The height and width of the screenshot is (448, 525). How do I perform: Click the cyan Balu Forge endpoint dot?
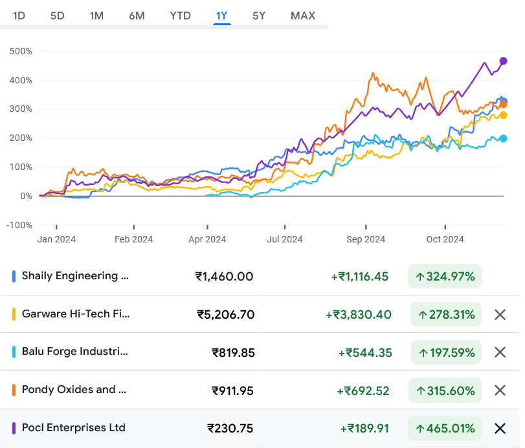pos(503,138)
